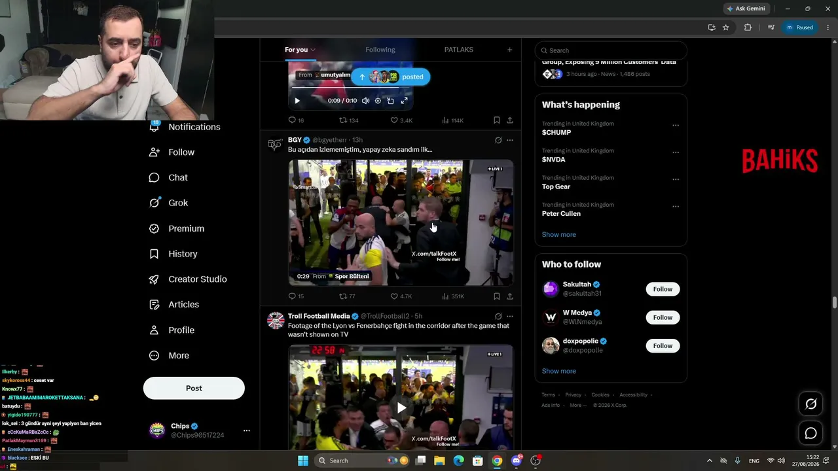The width and height of the screenshot is (838, 471).
Task: Enter fullscreen on the top video
Action: (x=404, y=101)
